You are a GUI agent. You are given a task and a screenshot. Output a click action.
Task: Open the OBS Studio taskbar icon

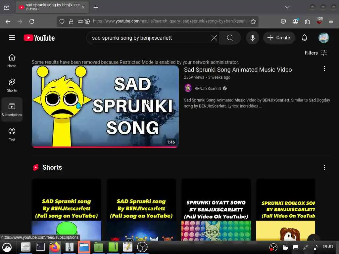coord(142,247)
